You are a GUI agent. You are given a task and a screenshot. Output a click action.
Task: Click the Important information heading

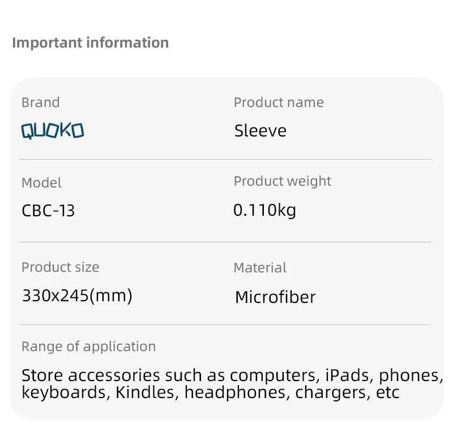[90, 42]
